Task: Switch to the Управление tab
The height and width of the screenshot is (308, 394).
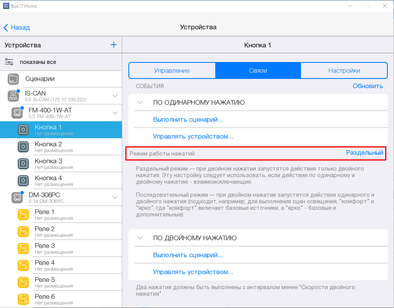Action: [172, 71]
